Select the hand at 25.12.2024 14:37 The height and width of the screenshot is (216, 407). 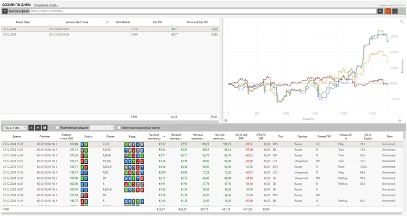click(202, 167)
